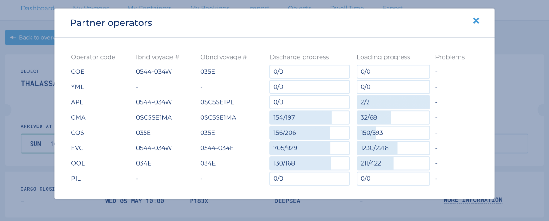Click APL loading progress 2/2
This screenshot has height=221, width=549.
[393, 102]
